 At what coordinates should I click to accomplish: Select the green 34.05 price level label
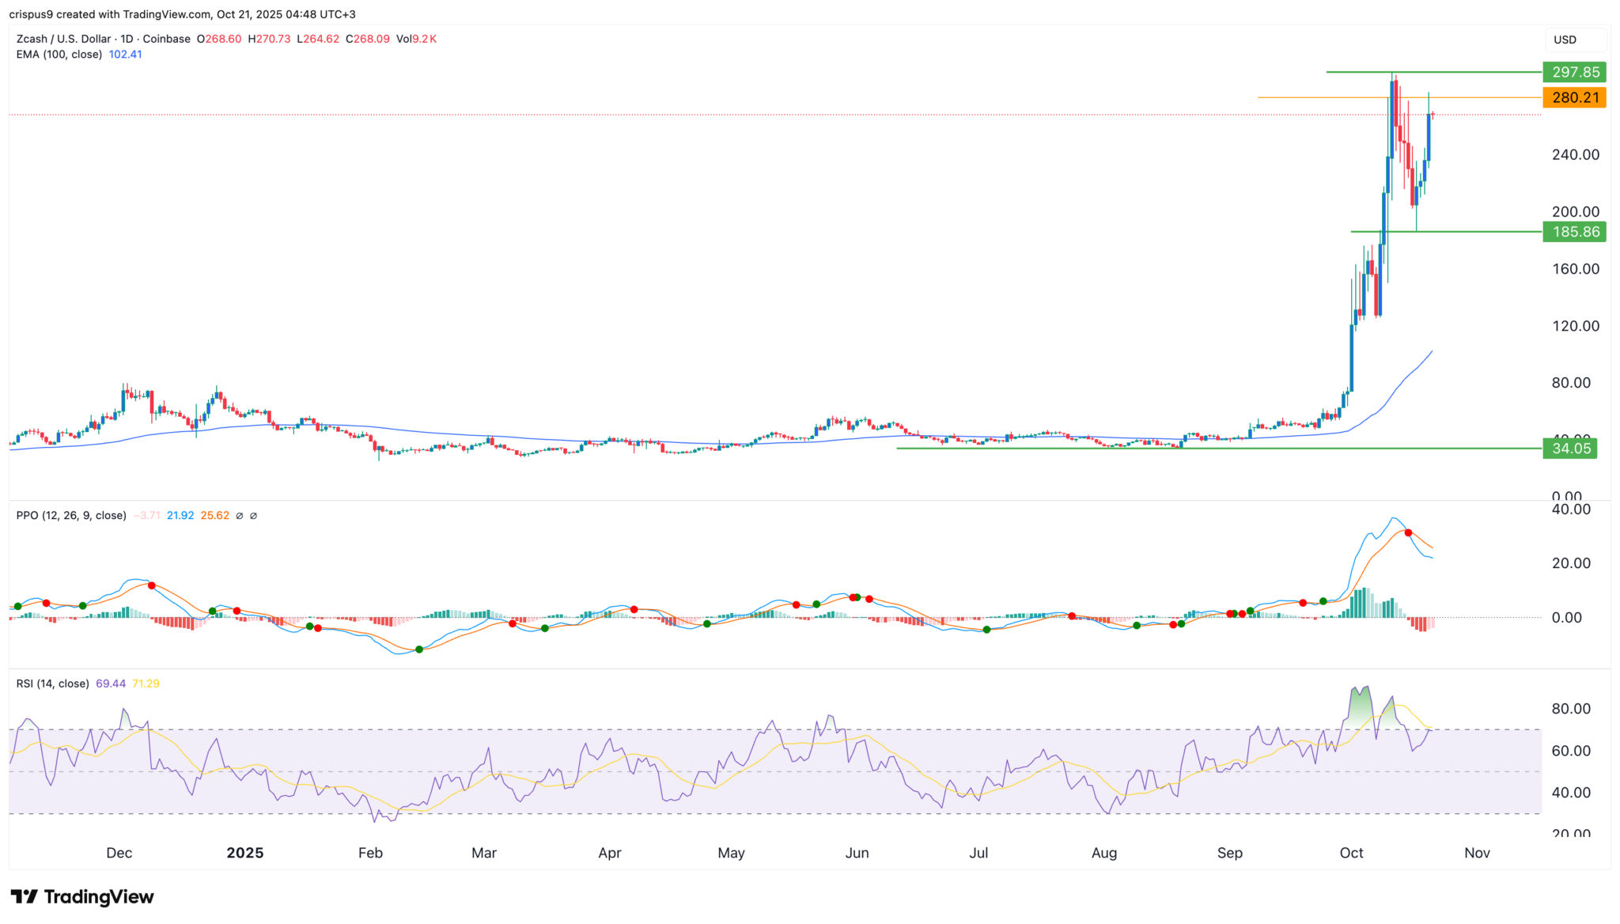(x=1570, y=449)
